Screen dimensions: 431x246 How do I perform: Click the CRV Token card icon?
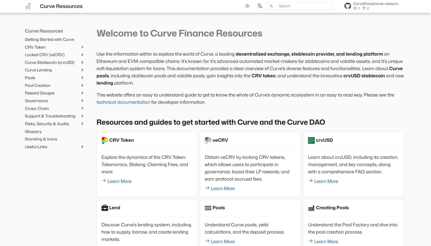[105, 140]
